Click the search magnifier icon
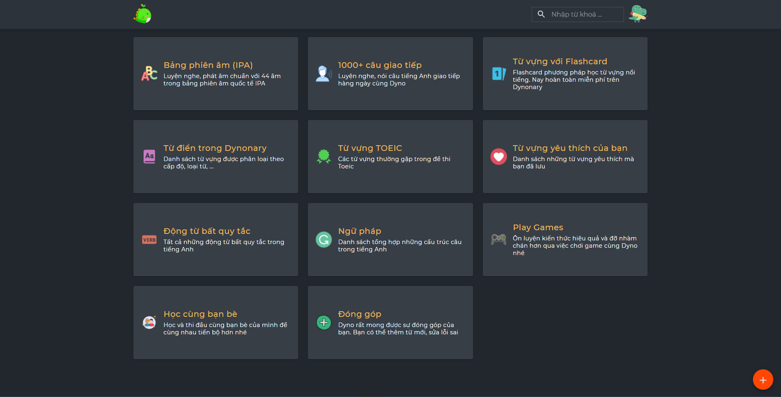 point(541,14)
